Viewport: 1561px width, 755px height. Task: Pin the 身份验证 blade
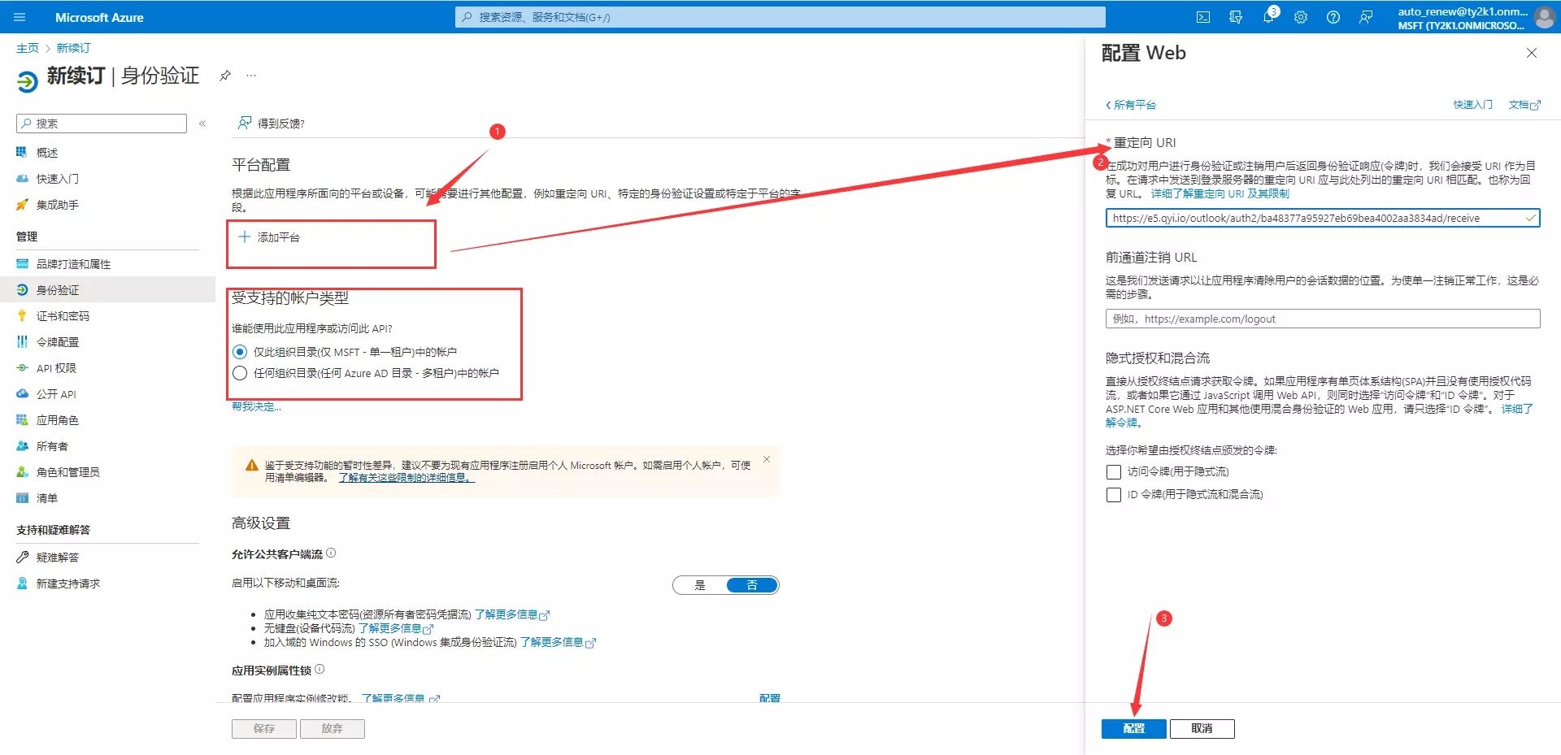tap(225, 76)
